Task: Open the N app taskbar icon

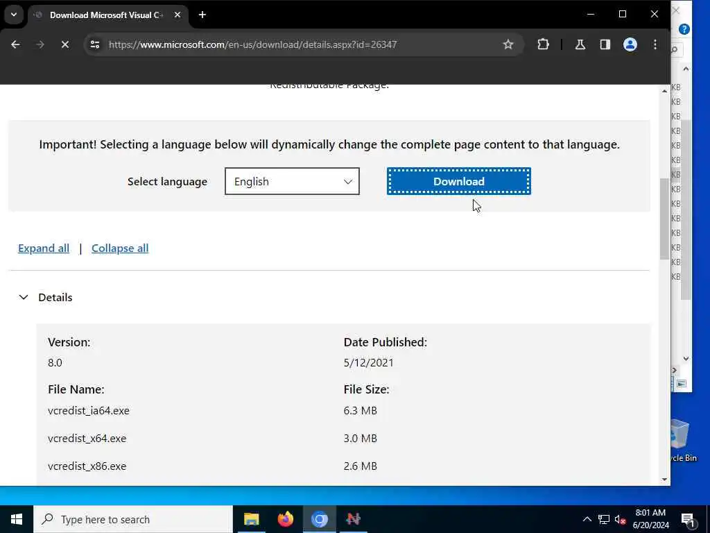Action: coord(353,519)
